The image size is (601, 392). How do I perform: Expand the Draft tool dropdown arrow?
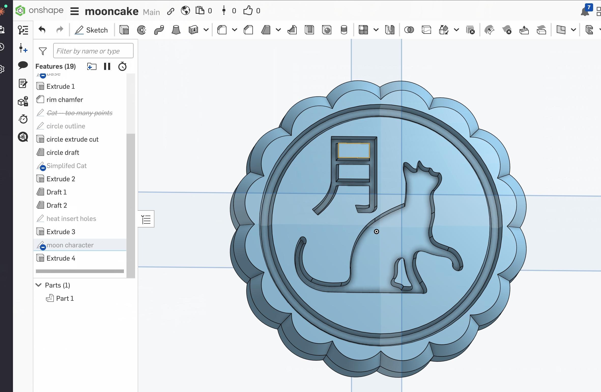(278, 30)
